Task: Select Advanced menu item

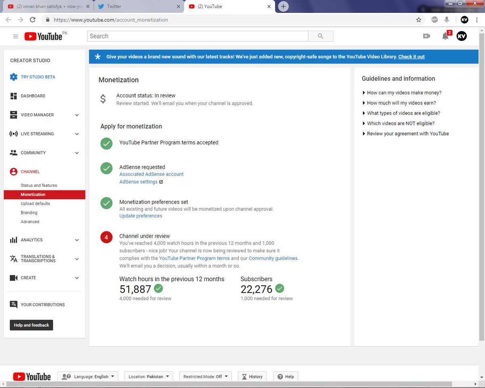Action: [x=30, y=221]
